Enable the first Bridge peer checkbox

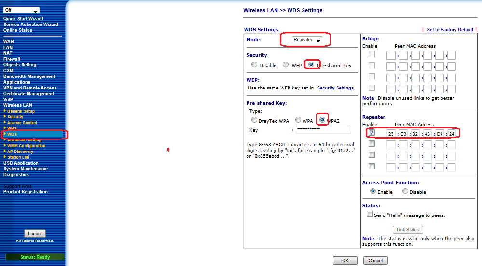(372, 54)
